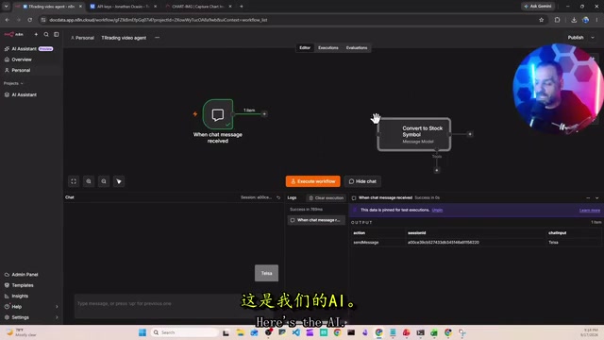
Task: Click the Clear execution button
Action: (x=327, y=198)
